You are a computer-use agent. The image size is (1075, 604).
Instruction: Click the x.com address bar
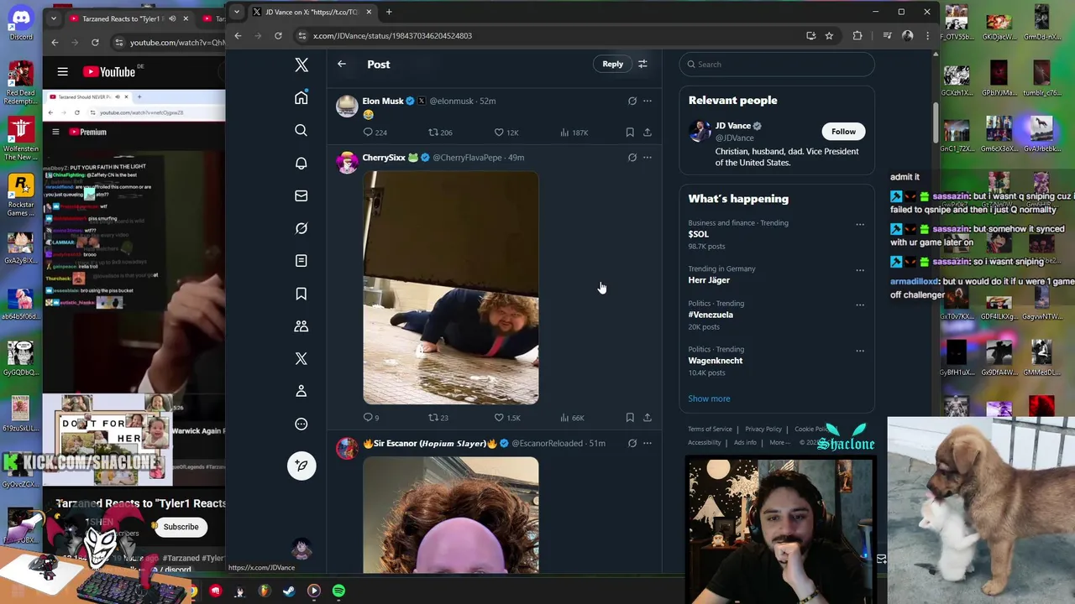click(546, 35)
